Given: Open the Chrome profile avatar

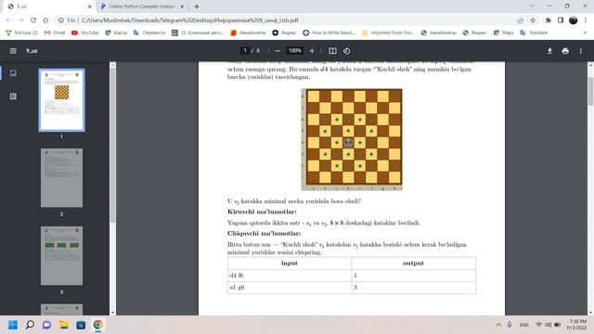Looking at the screenshot, I should point(574,20).
